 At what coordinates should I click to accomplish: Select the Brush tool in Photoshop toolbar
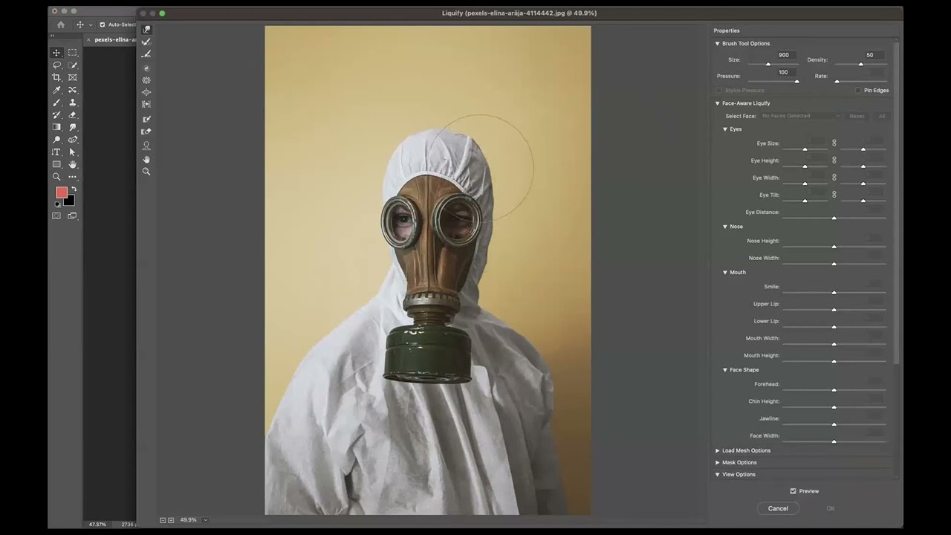(56, 103)
